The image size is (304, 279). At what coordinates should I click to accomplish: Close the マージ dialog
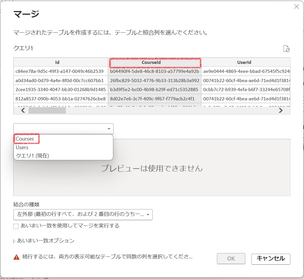tap(296, 6)
